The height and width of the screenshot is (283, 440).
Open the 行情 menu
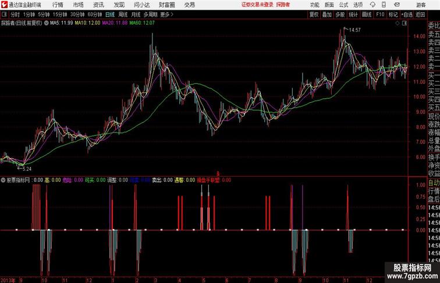point(58,5)
